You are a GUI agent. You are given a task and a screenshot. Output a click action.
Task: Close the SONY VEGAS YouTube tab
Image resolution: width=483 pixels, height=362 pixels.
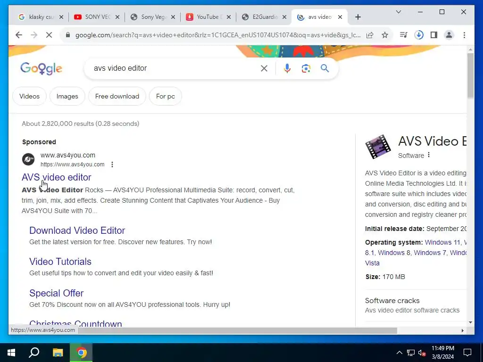[x=117, y=17]
